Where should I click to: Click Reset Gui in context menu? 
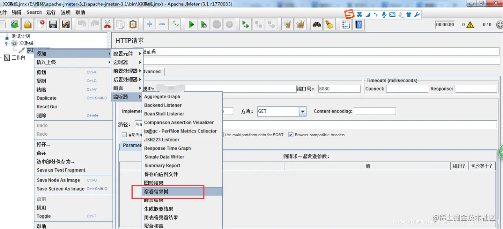click(x=73, y=107)
